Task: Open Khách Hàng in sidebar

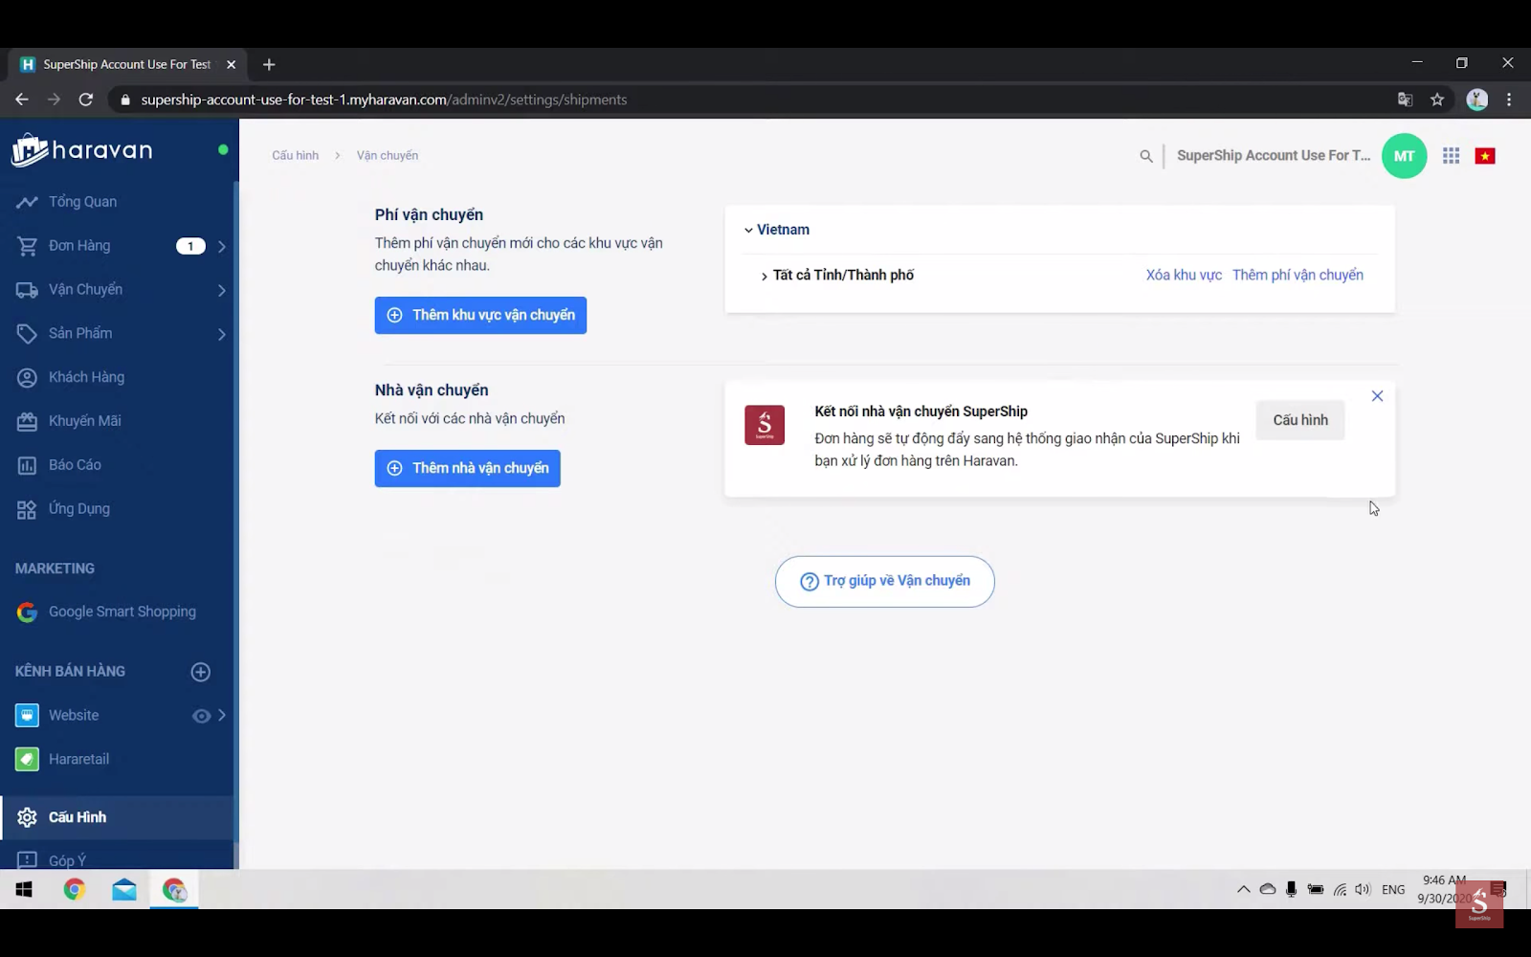Action: point(86,377)
